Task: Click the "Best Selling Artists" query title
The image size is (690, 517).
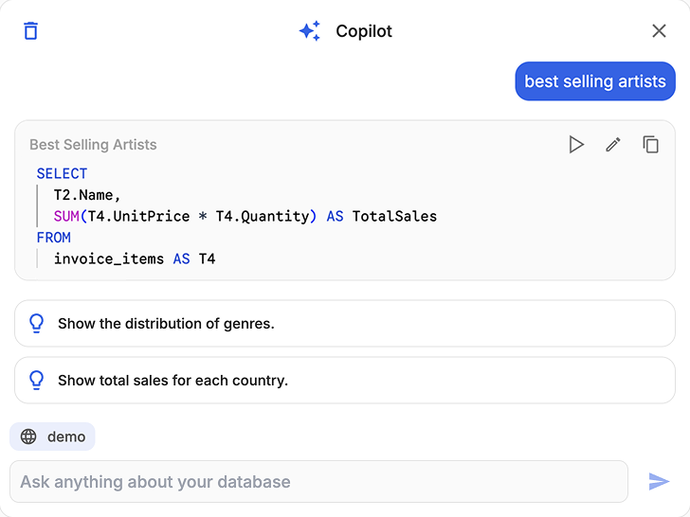Action: 93,145
